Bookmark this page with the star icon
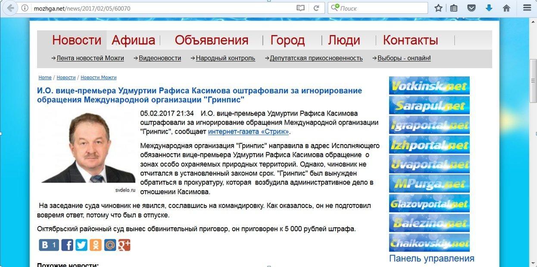The height and width of the screenshot is (267, 537). point(438,8)
